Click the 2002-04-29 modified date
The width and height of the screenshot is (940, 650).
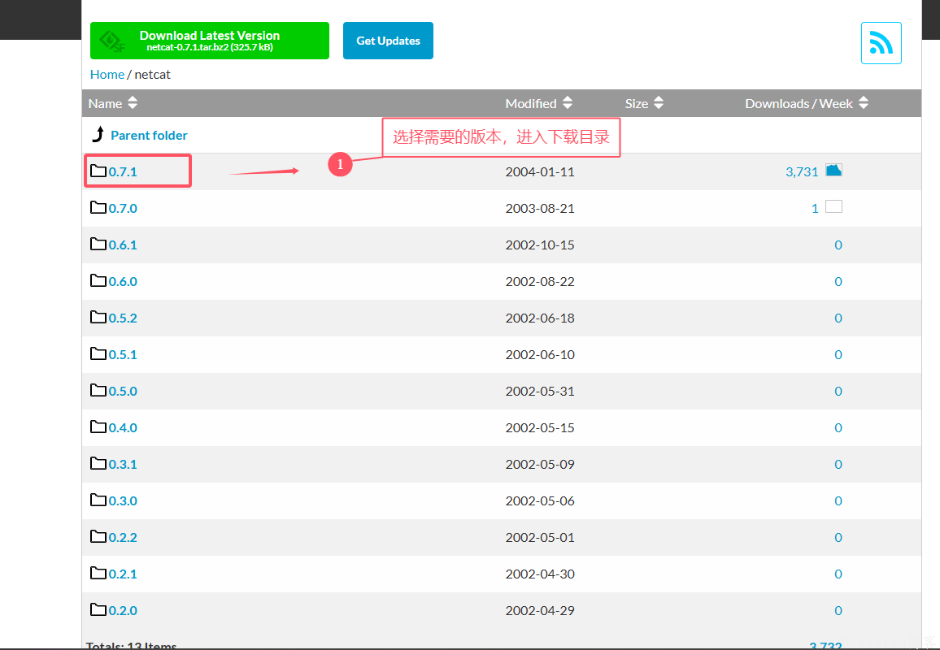pos(540,610)
